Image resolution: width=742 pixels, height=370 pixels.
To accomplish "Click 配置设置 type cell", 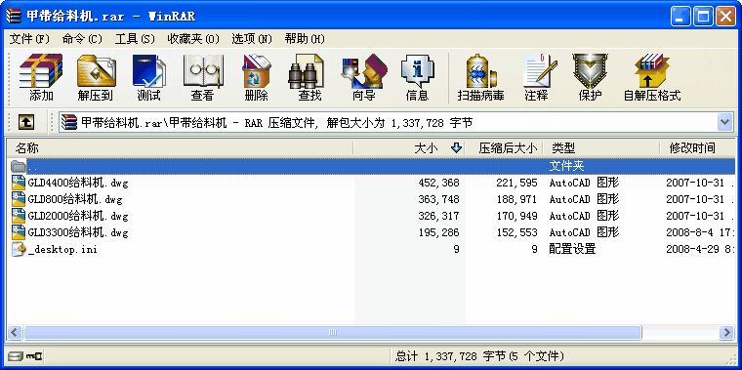I will coord(572,249).
